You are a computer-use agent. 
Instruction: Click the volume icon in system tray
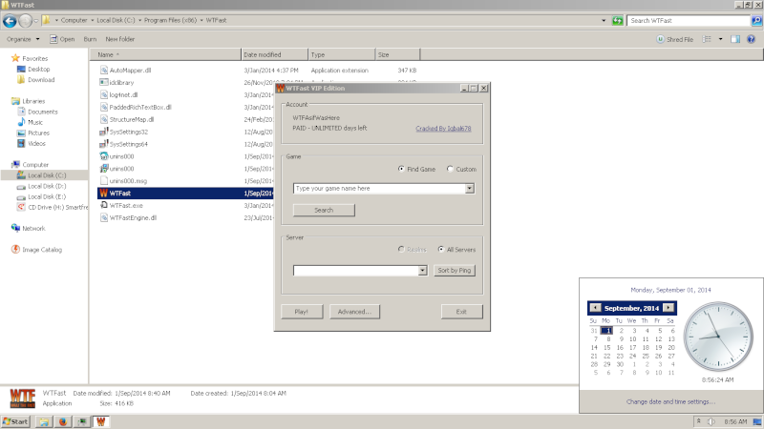(x=711, y=421)
